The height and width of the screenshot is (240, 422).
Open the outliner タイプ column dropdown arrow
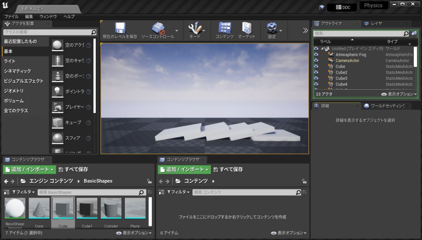click(410, 44)
